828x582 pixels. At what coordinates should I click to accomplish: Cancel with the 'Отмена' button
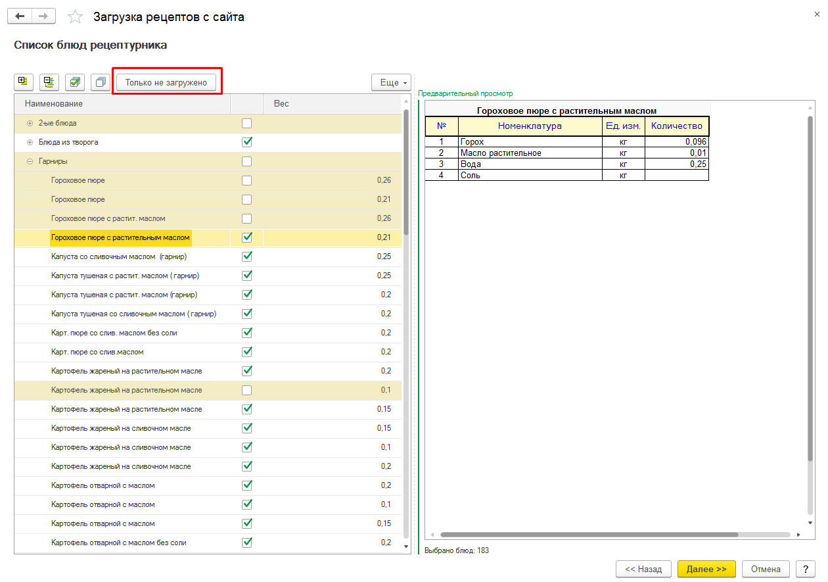point(766,569)
